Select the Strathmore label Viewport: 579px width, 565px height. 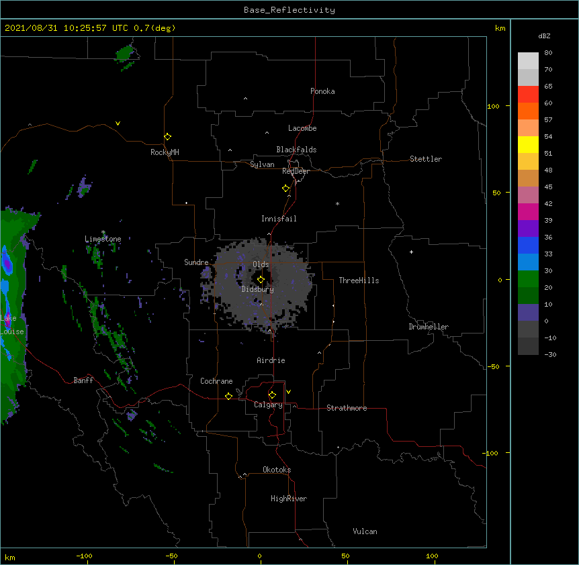click(347, 408)
